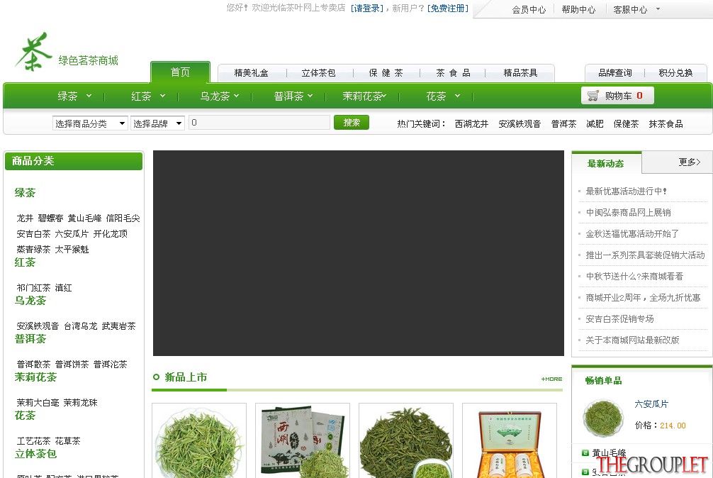Open the 六安瓜片 product name link

651,404
